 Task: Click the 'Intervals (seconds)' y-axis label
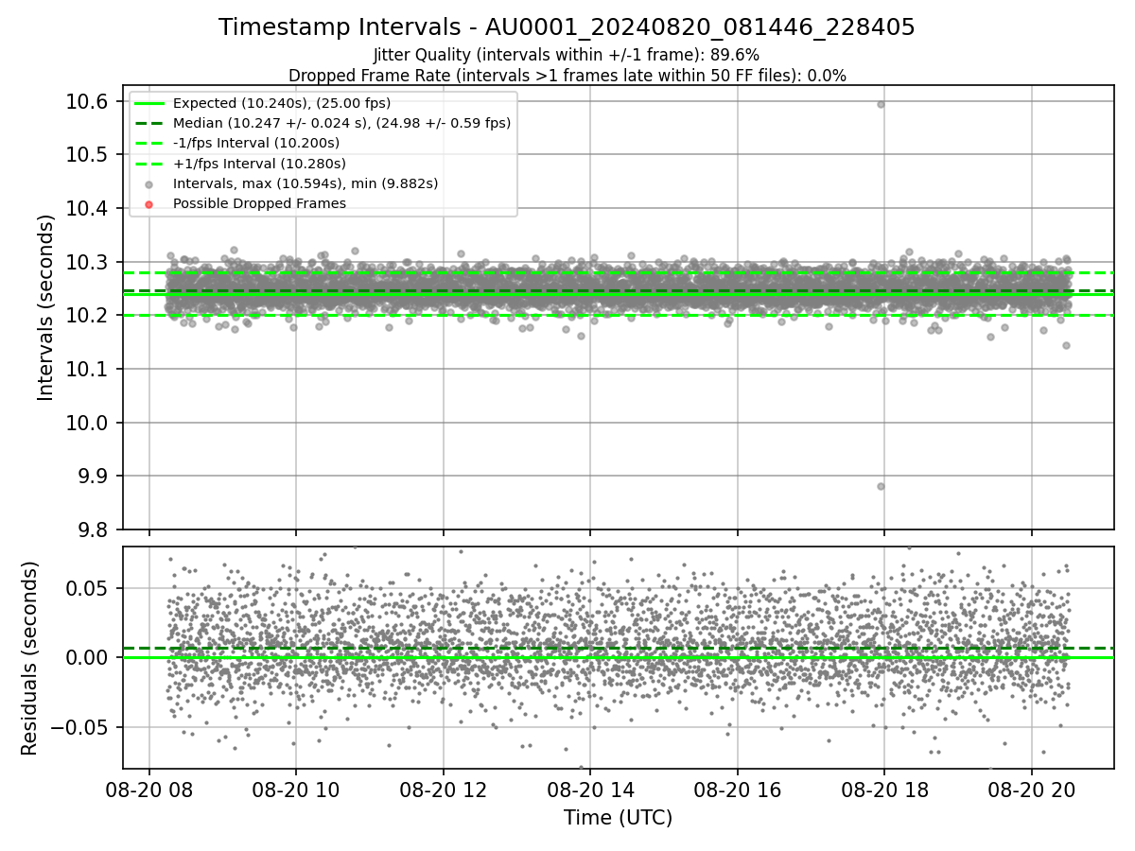[46, 307]
